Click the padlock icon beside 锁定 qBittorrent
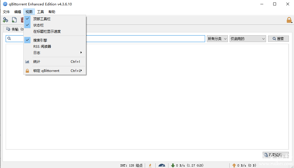294x168 pixels. click(27, 71)
